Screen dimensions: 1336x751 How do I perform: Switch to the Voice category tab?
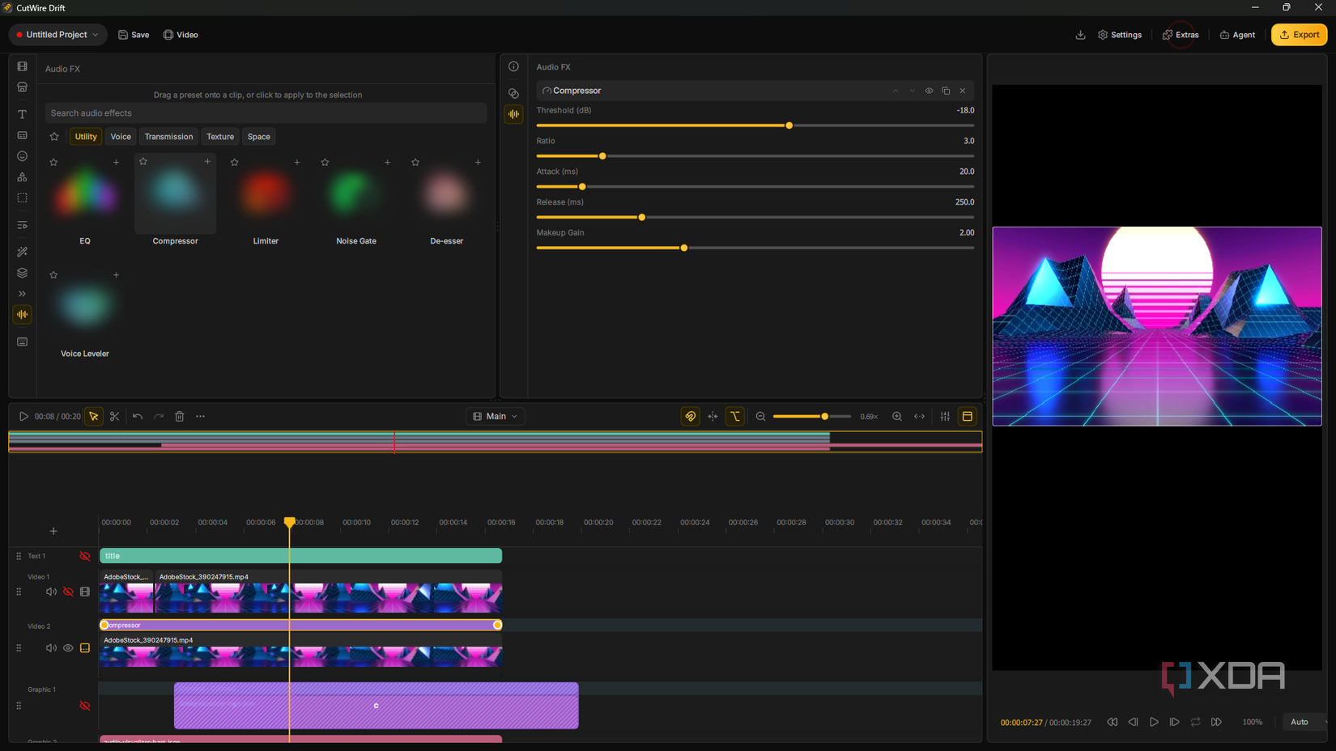coord(121,137)
